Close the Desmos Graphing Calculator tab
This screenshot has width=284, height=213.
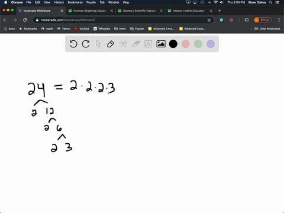click(x=112, y=11)
